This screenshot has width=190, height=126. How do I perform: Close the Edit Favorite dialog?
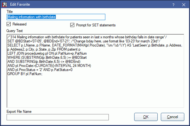tap(183, 4)
